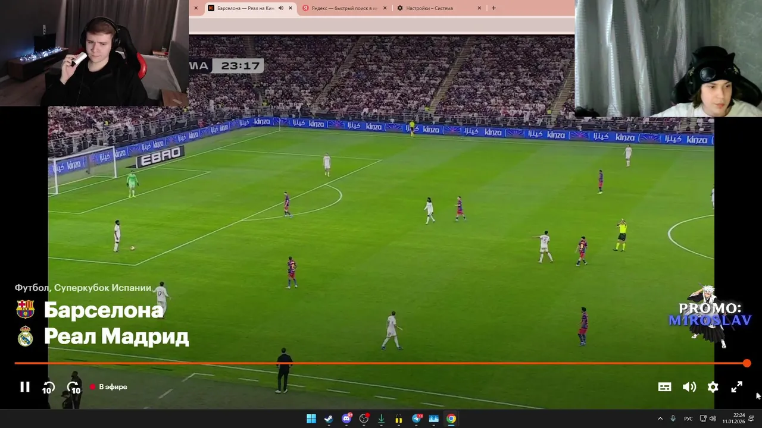The height and width of the screenshot is (428, 762).
Task: Click the Real Madrid crest logo
Action: [x=25, y=336]
